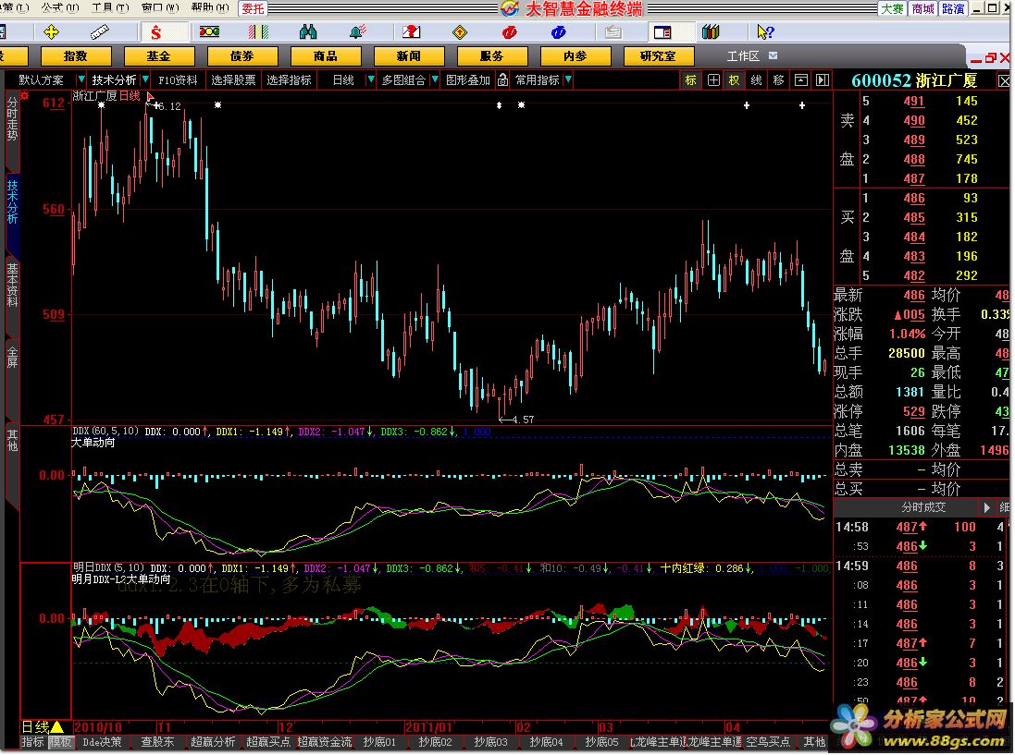Click the striped color bars toolbar icon
This screenshot has width=1015, height=755.
pyautogui.click(x=258, y=31)
